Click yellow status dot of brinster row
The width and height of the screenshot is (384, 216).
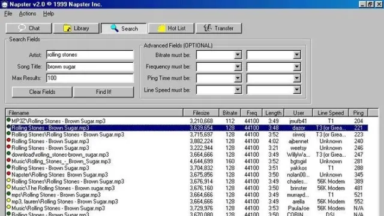[x=8, y=187]
